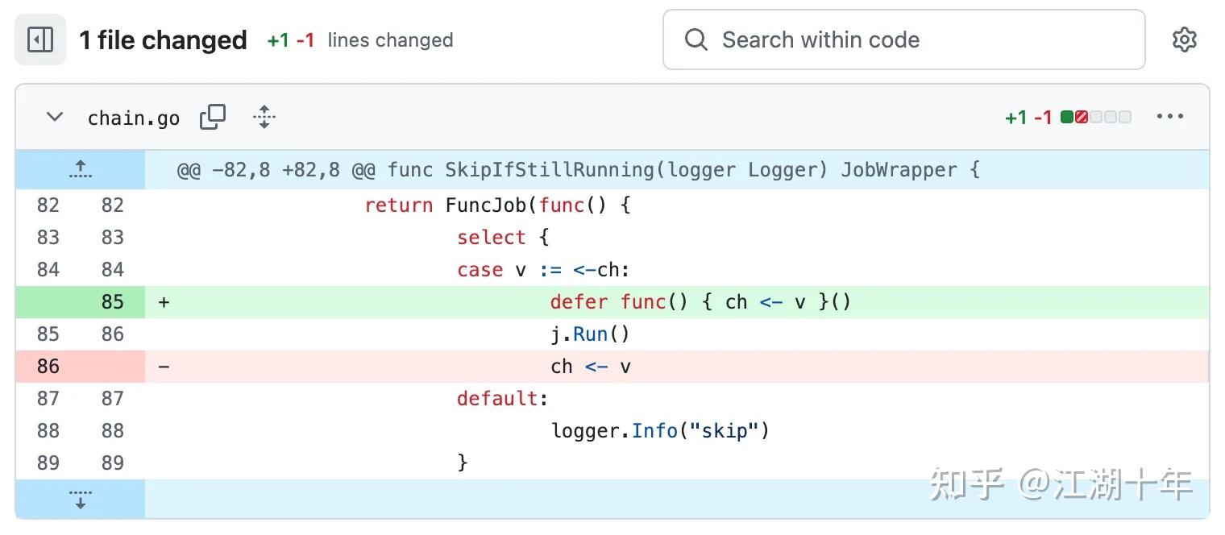Click the added defer func code line
1225x535 pixels.
point(700,302)
